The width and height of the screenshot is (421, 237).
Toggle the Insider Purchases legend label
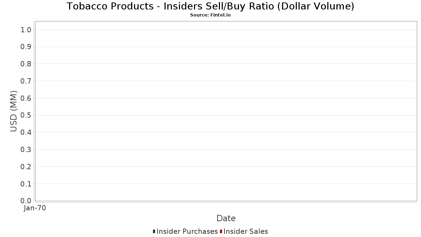[x=187, y=231]
